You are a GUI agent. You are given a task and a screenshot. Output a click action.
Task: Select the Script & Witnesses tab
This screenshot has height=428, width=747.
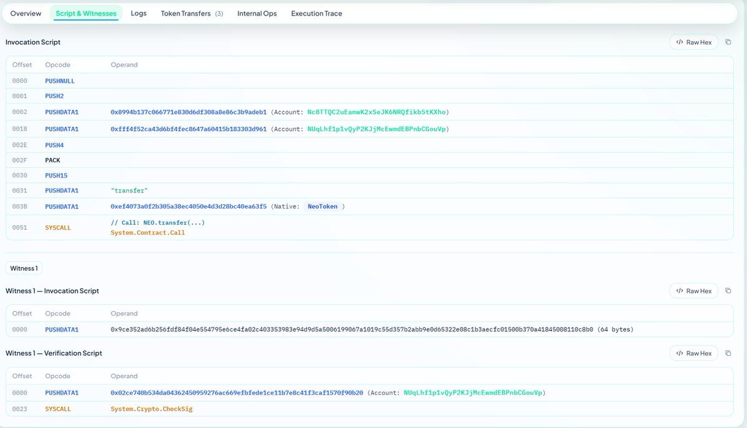(86, 13)
